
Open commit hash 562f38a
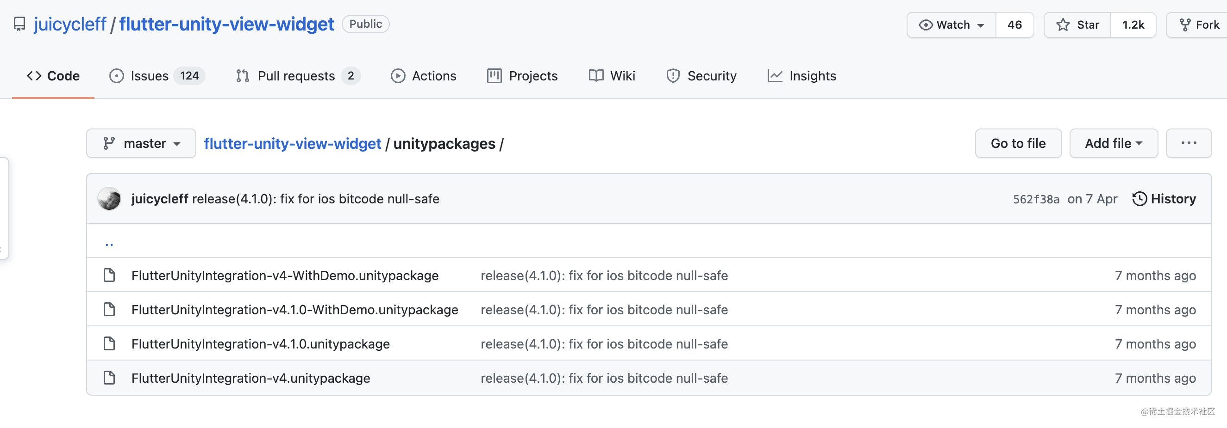click(x=1035, y=199)
